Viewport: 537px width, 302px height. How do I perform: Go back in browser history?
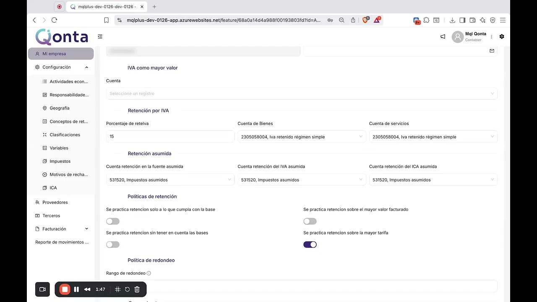point(34,20)
